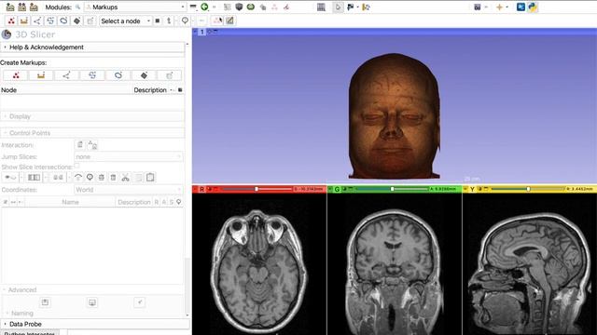Open the Segment Editor shortcut icon (green)
Viewport: 597px width, 335px height.
tap(251, 7)
